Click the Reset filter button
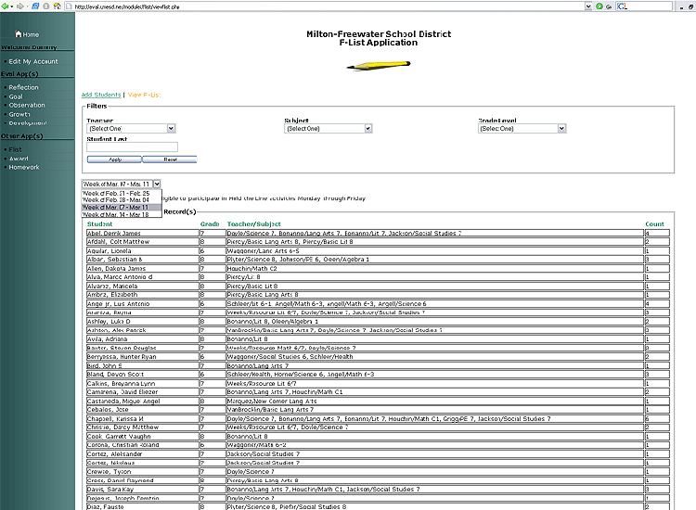 [x=170, y=159]
